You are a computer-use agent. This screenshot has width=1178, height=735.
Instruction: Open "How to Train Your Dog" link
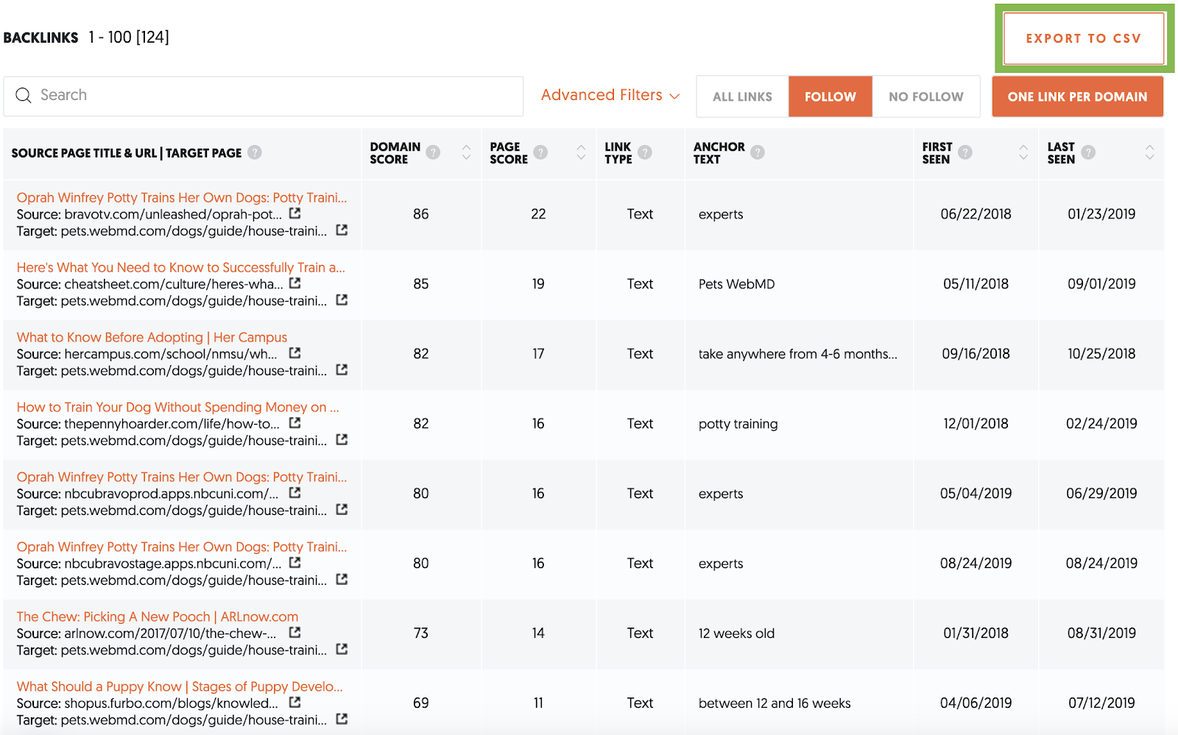177,407
